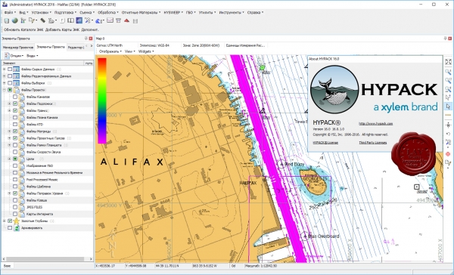Click the gray building toolbar icon
The width and height of the screenshot is (454, 275).
[x=135, y=21]
